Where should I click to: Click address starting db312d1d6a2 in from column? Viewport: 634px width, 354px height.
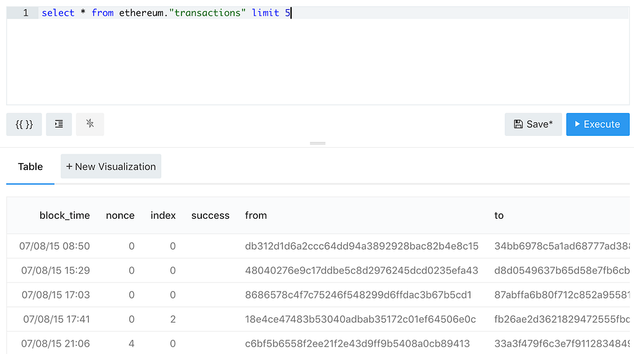coord(362,247)
